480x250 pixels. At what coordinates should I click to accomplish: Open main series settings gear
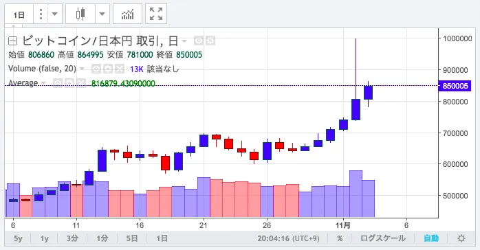(x=210, y=41)
